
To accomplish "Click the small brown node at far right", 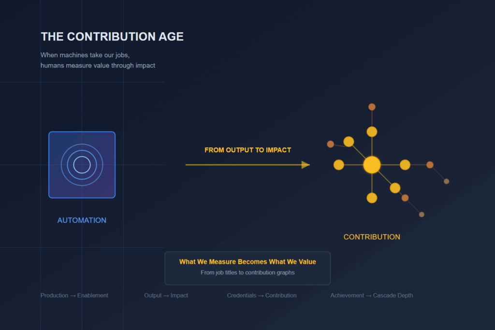I will 447,181.
